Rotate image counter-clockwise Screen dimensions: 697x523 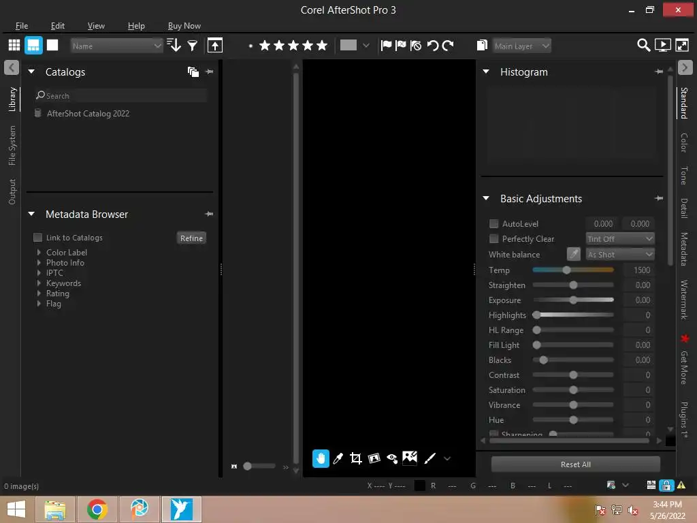point(432,46)
